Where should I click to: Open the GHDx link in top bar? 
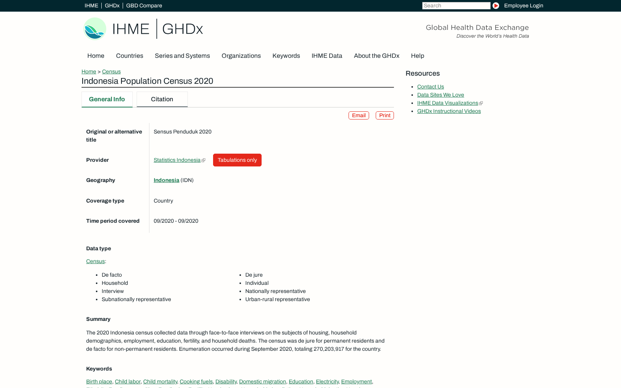point(112,5)
